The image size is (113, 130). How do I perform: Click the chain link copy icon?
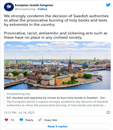click(x=40, y=120)
